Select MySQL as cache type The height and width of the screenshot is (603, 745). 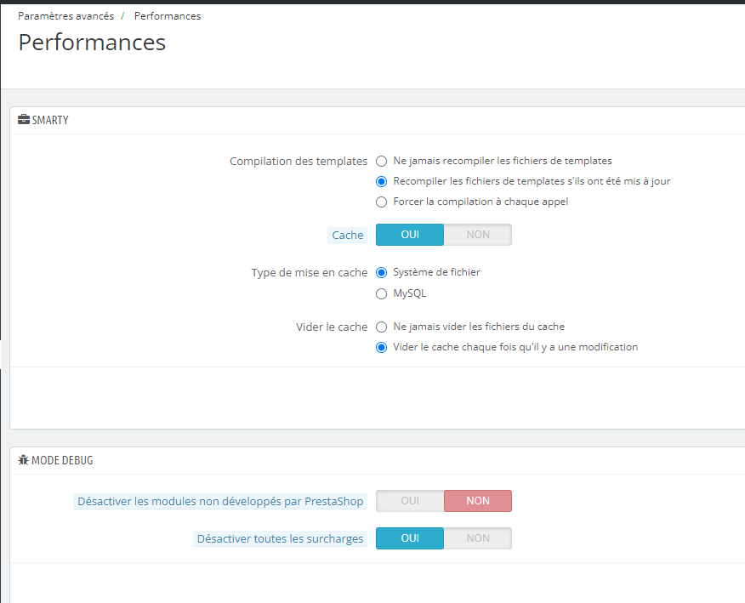(382, 293)
